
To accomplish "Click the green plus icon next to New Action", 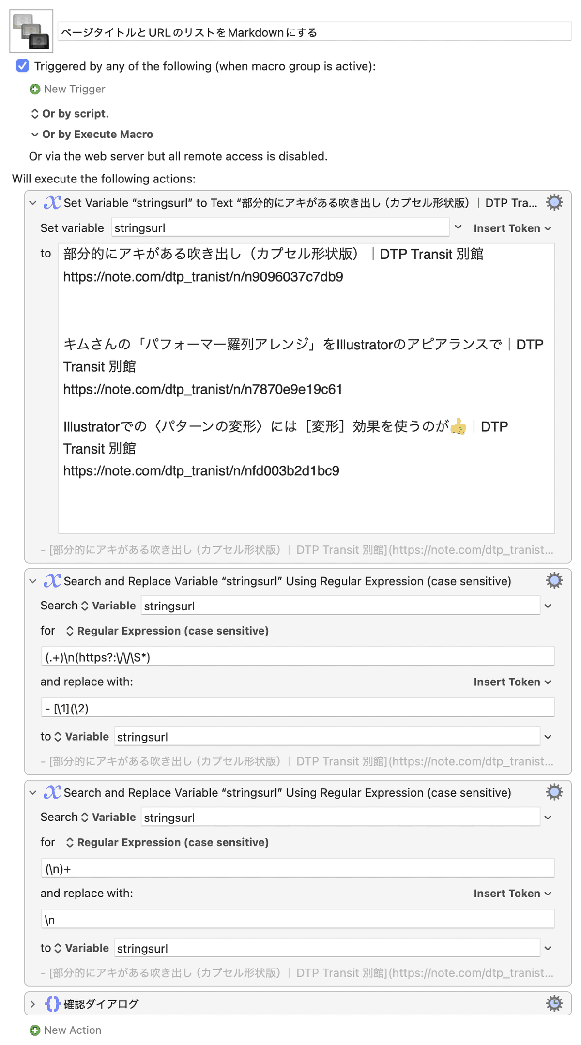I will point(34,1030).
